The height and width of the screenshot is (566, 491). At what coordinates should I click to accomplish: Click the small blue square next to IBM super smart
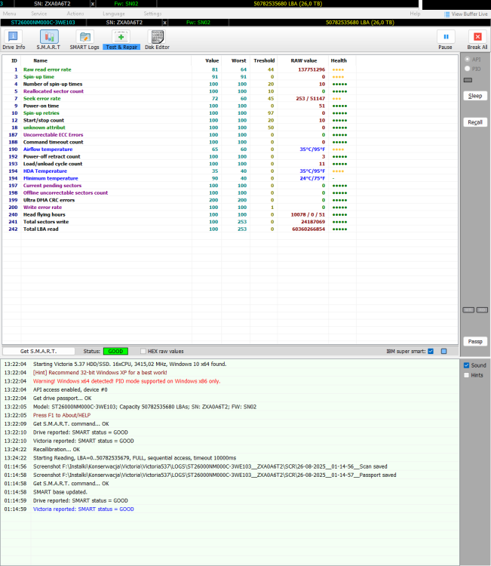click(x=443, y=351)
